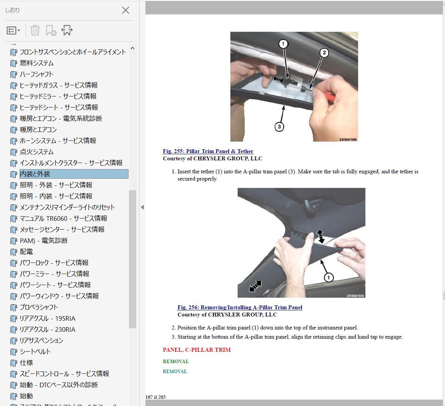This screenshot has width=445, height=406.
Task: Click bookmark icon beside 仕様
Action: coord(13,363)
